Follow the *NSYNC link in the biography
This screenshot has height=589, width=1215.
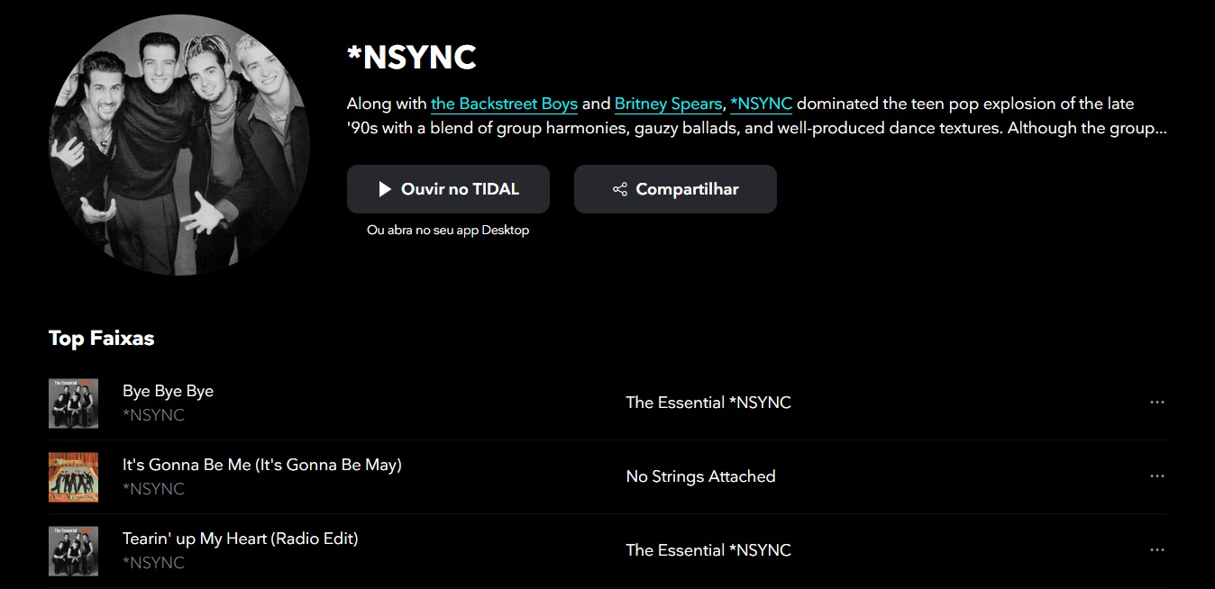(x=761, y=104)
